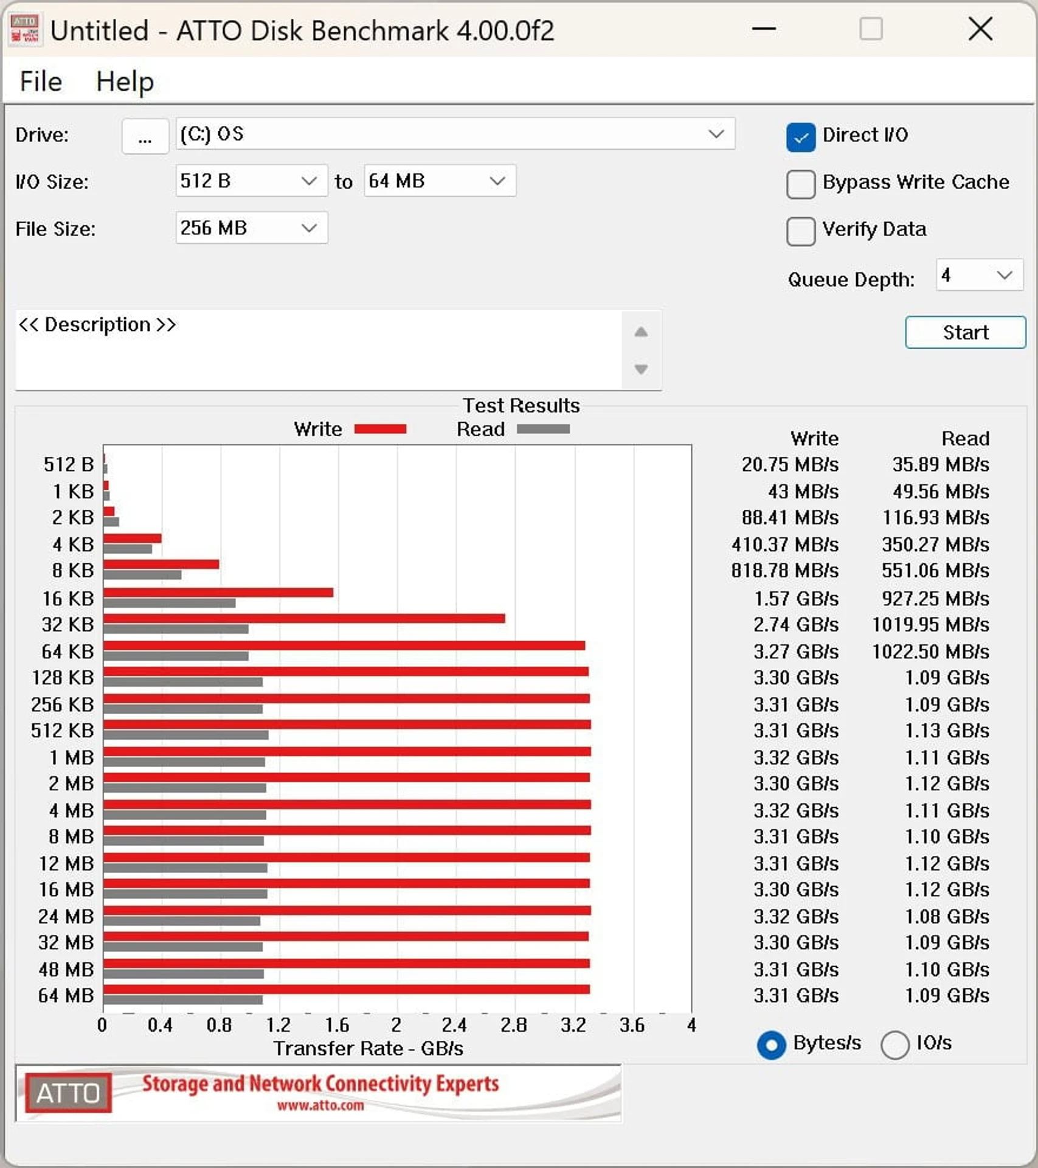Enable Bypass Write Cache checkbox
Screen dimensions: 1038x1168
(x=800, y=184)
